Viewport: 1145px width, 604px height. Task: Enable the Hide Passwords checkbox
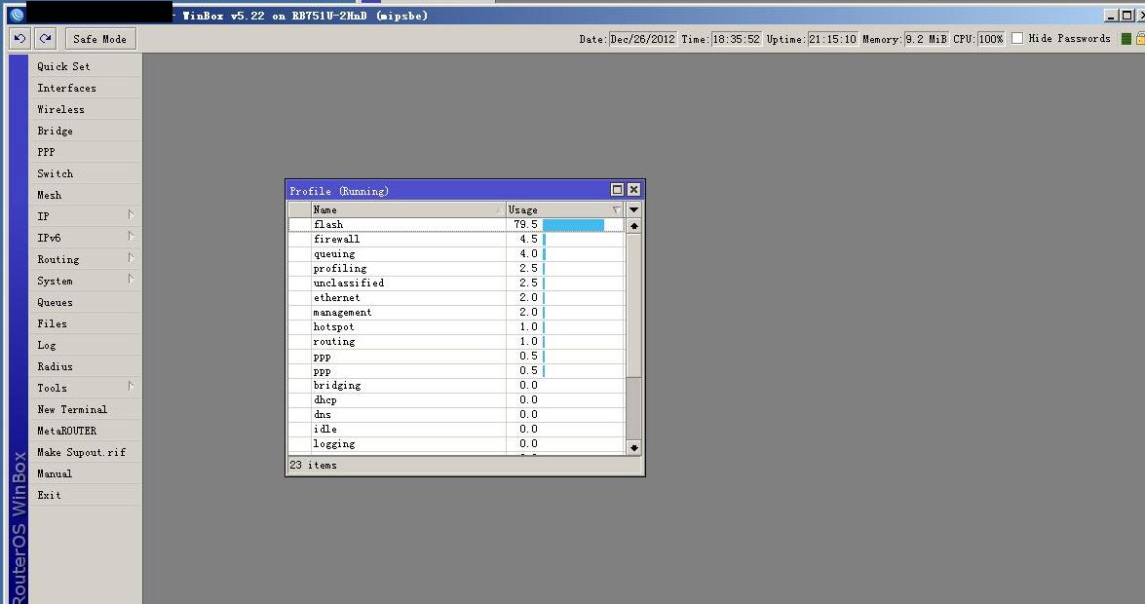tap(1017, 38)
